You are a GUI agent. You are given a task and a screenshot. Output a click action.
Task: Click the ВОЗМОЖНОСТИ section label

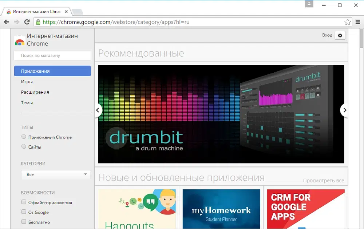[x=38, y=193]
